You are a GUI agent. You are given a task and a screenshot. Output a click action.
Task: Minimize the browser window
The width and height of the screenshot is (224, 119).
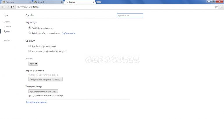coord(209,1)
